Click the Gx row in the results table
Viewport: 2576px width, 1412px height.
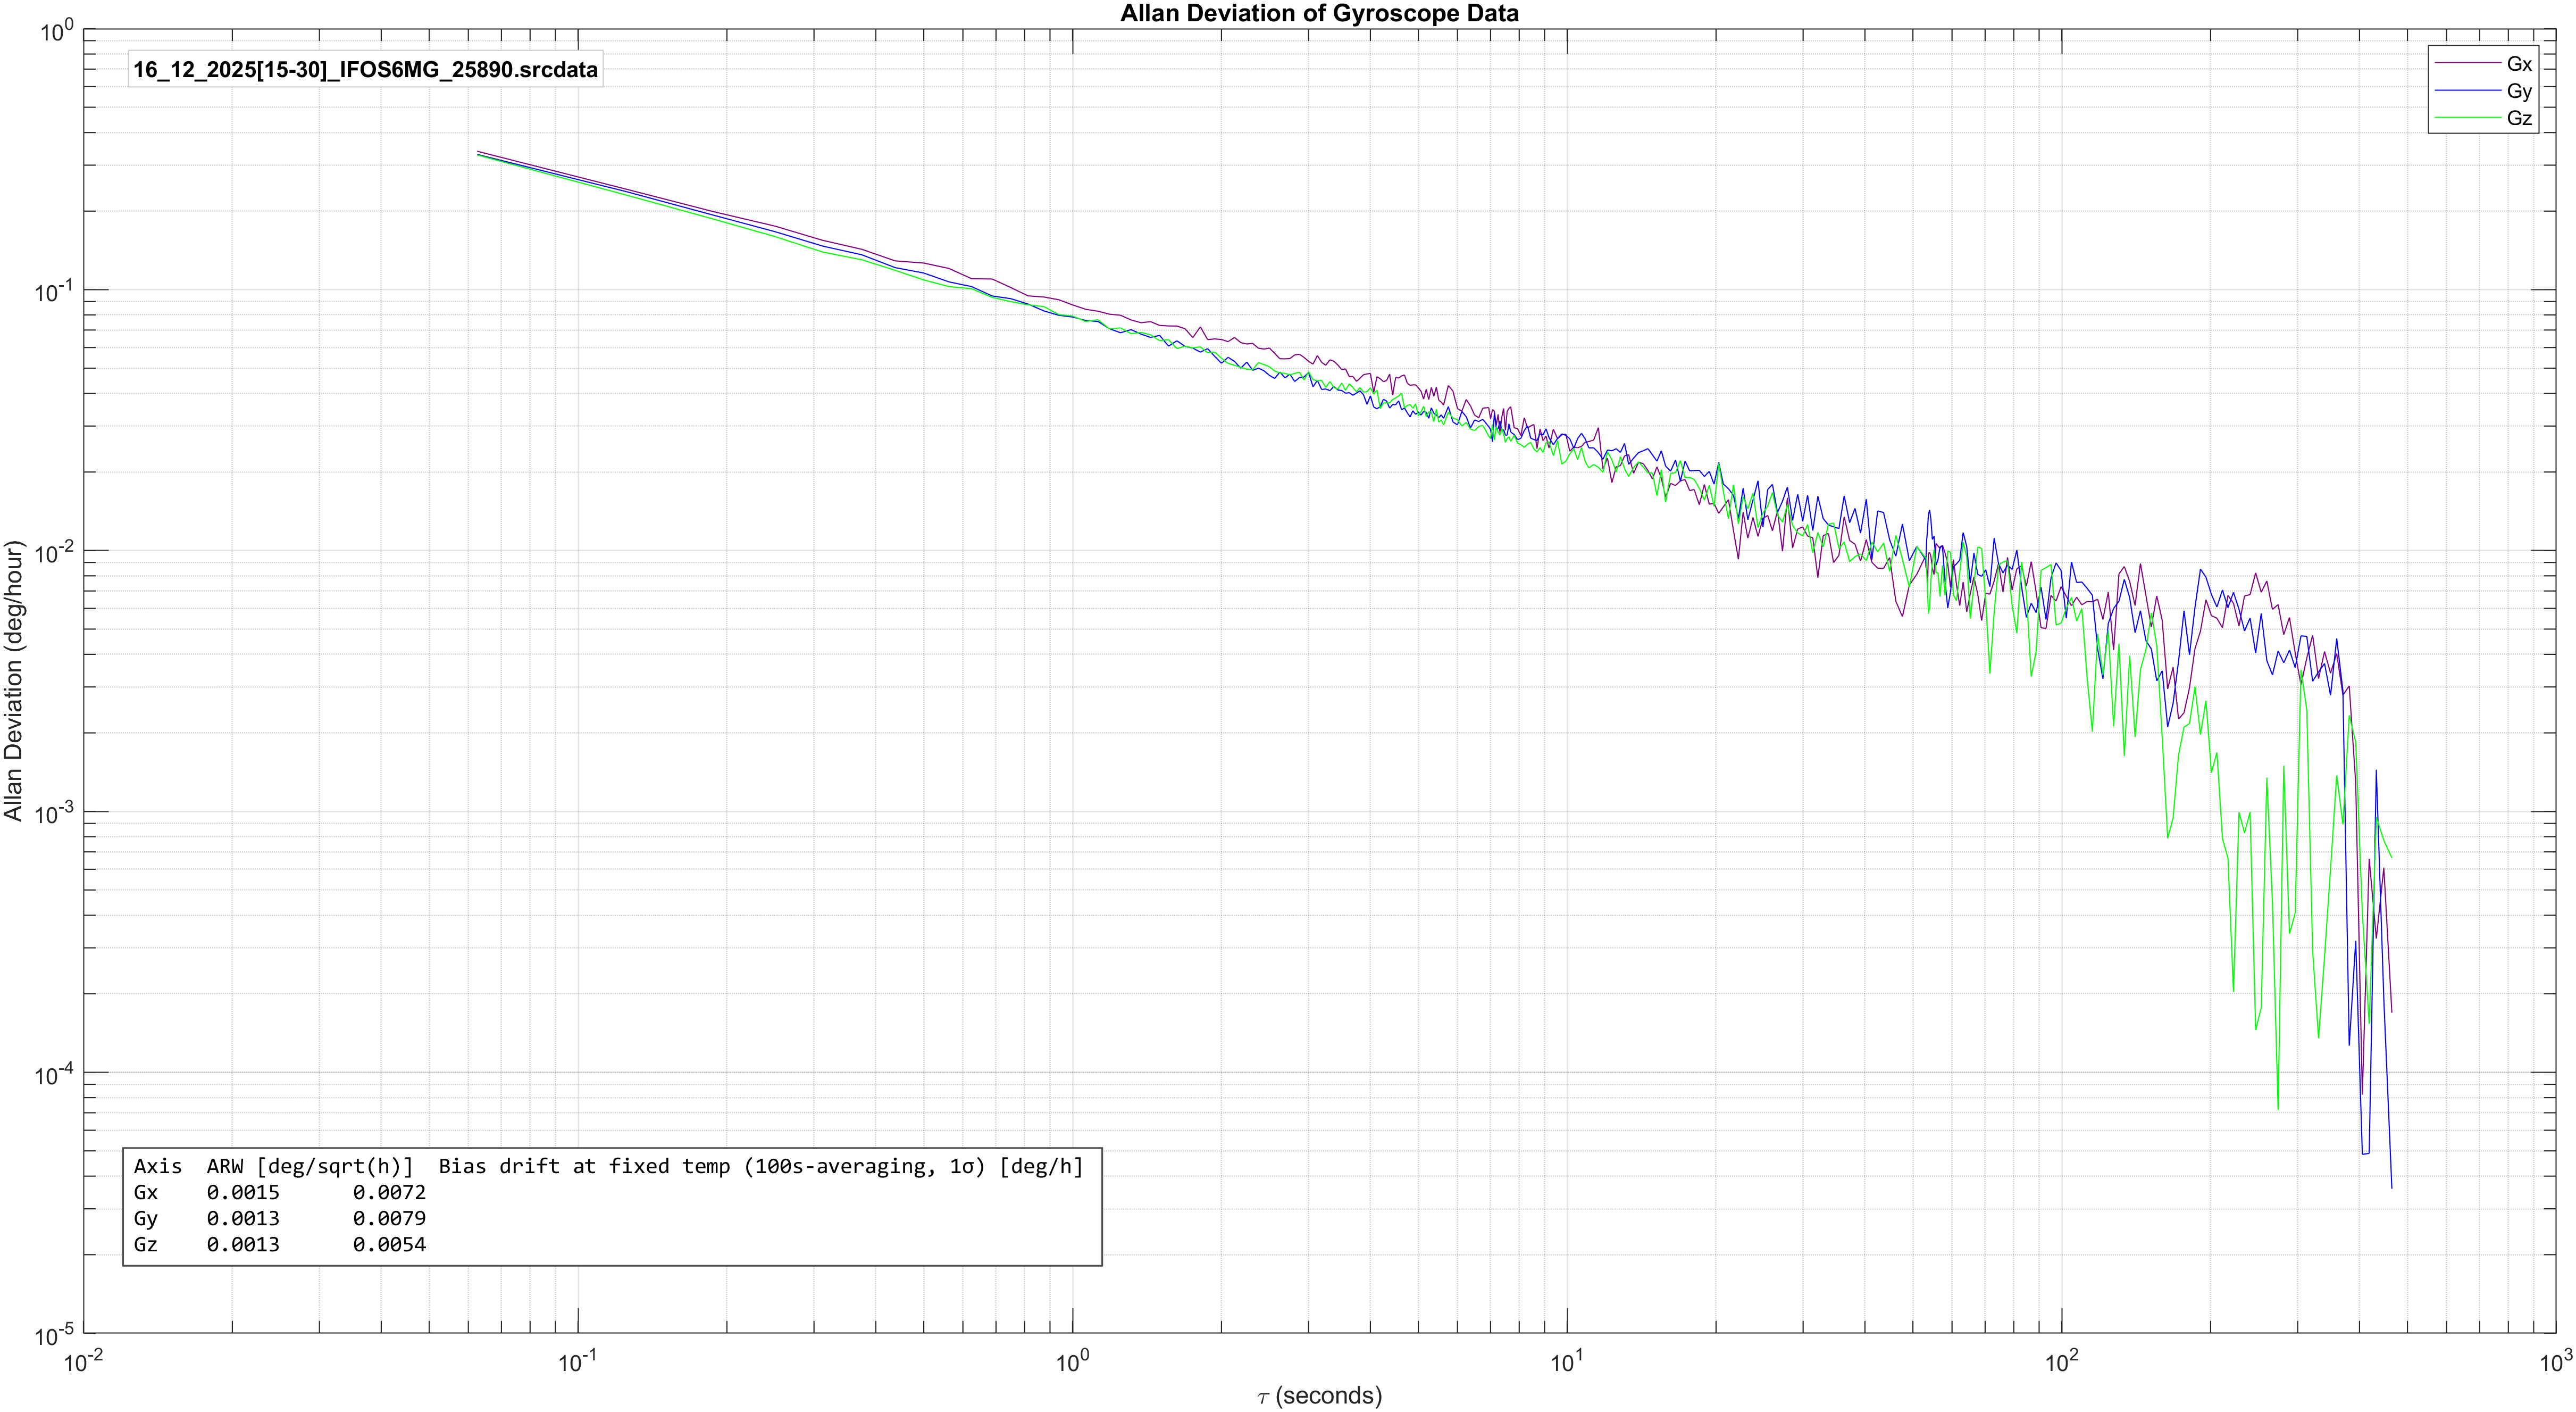pyautogui.click(x=280, y=1192)
